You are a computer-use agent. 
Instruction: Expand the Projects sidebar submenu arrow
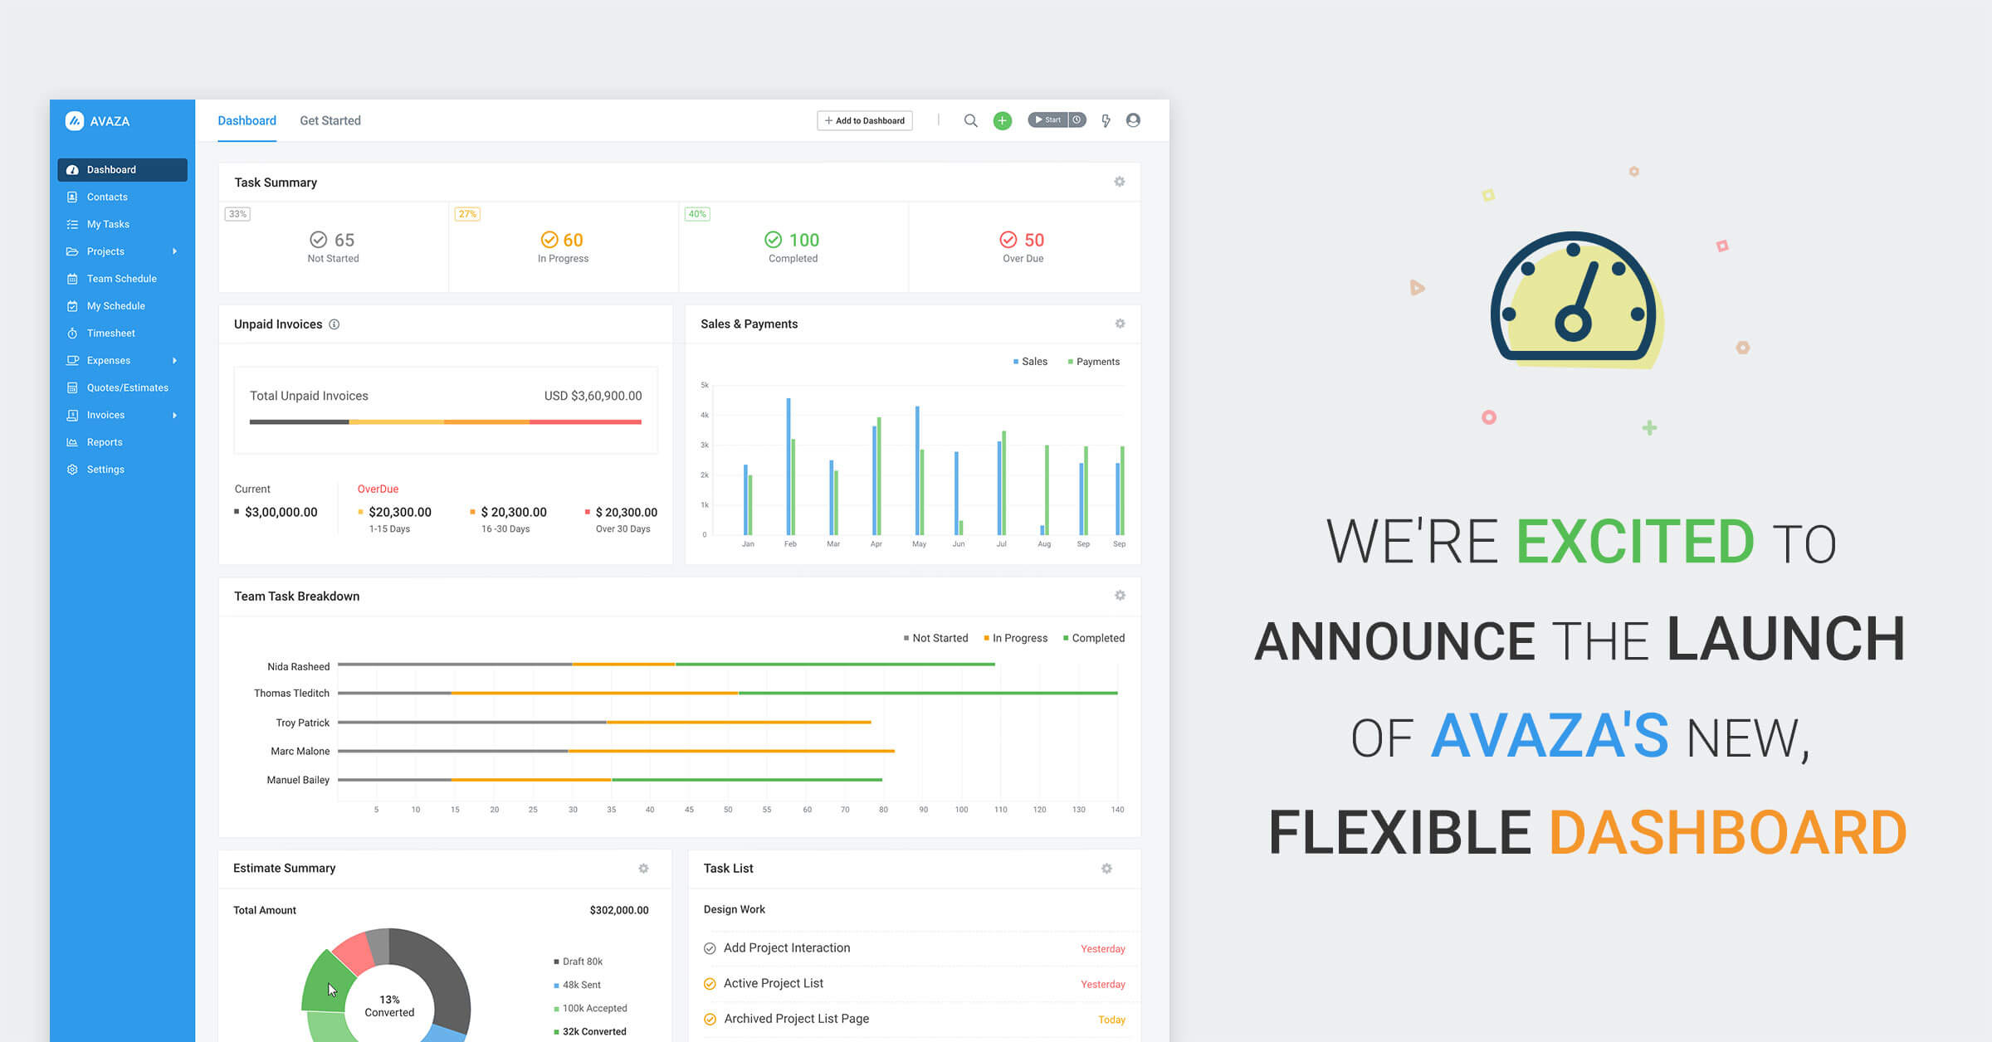[x=174, y=251]
